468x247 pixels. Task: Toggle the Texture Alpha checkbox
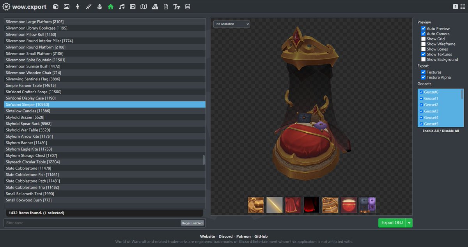(423, 77)
